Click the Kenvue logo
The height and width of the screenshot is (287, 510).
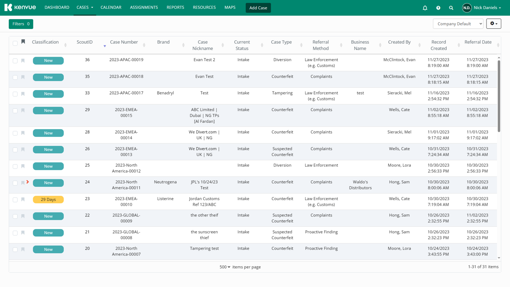point(20,7)
